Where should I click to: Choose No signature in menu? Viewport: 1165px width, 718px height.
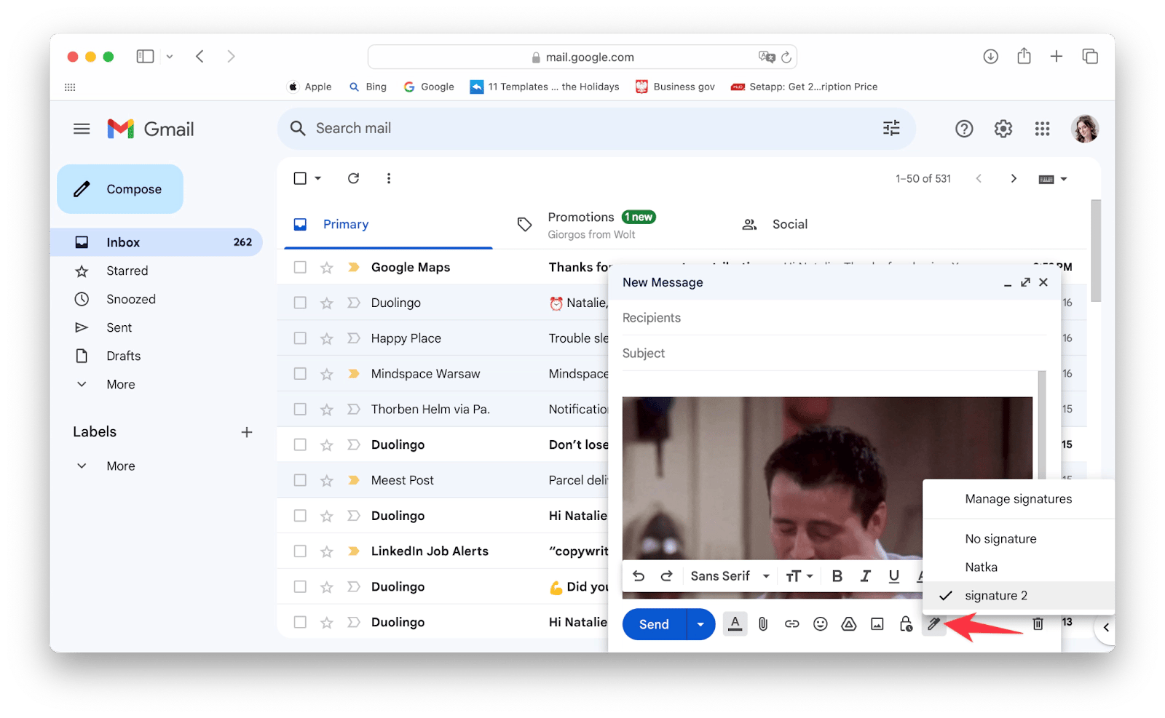click(1019, 539)
